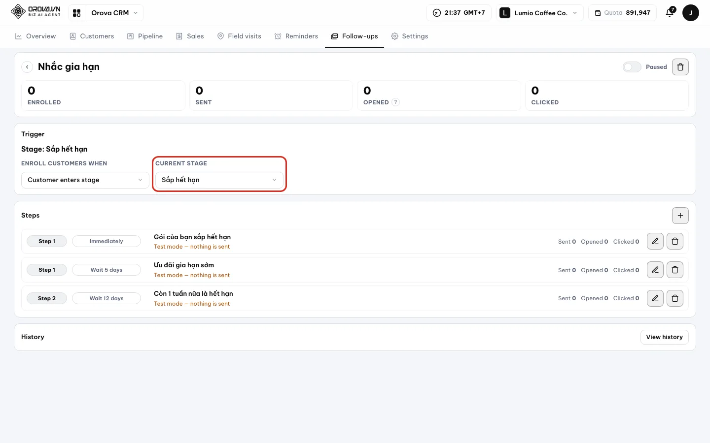The width and height of the screenshot is (710, 443).
Task: Click the "Gói của bạn sắp hết hạn" step title
Action: (192, 237)
